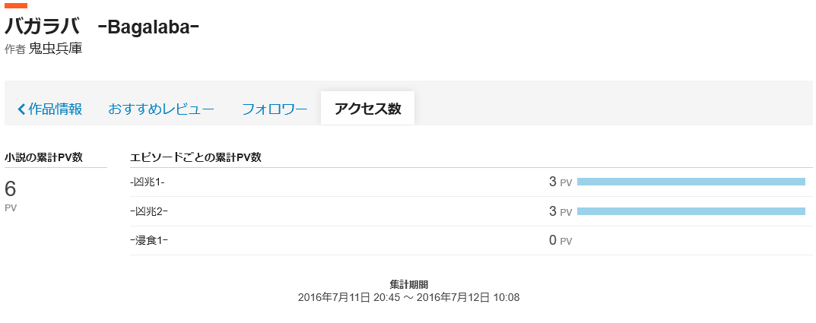Click the back chevron beside 作品情報
The height and width of the screenshot is (323, 816).
tap(21, 109)
